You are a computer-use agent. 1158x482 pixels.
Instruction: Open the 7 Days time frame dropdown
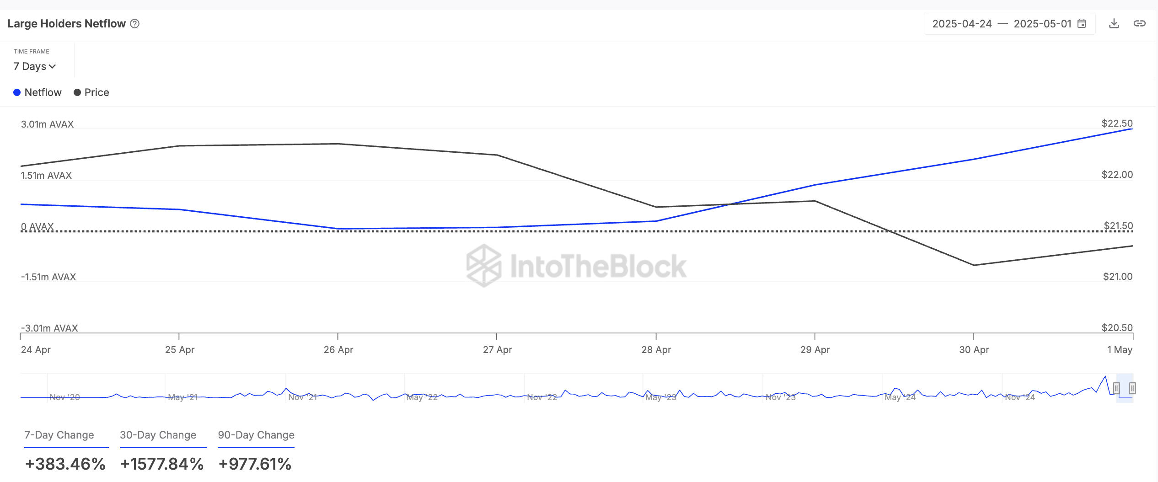[x=35, y=66]
